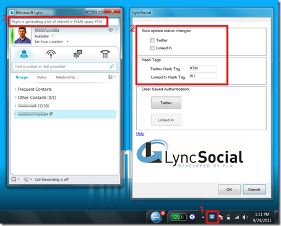The height and width of the screenshot is (226, 281).
Task: Expand Other Contacts (0/1) group
Action: click(15, 98)
